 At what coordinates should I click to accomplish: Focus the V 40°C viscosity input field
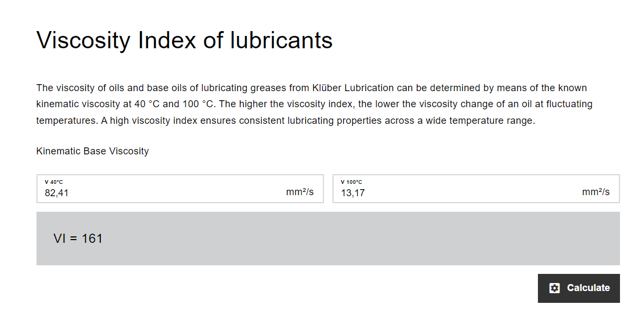tap(180, 189)
